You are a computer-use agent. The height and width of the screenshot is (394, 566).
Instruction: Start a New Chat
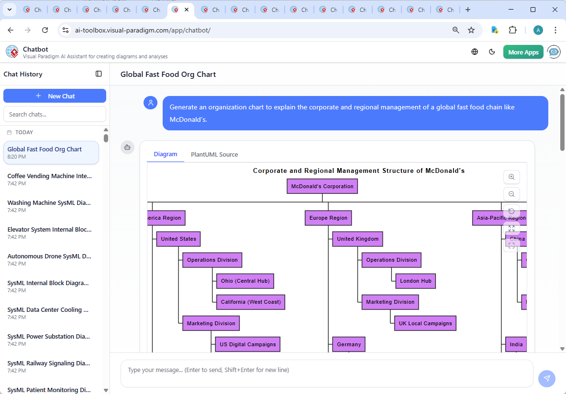tap(55, 96)
